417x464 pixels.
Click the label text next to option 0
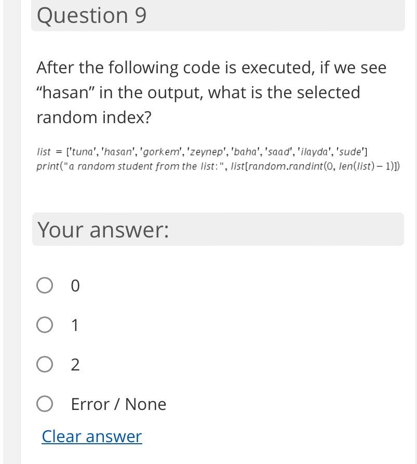pos(75,285)
